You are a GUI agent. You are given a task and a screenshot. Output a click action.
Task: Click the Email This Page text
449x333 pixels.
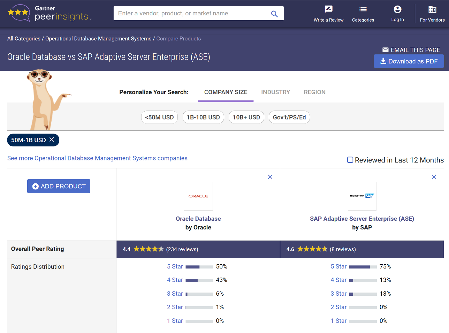(416, 50)
